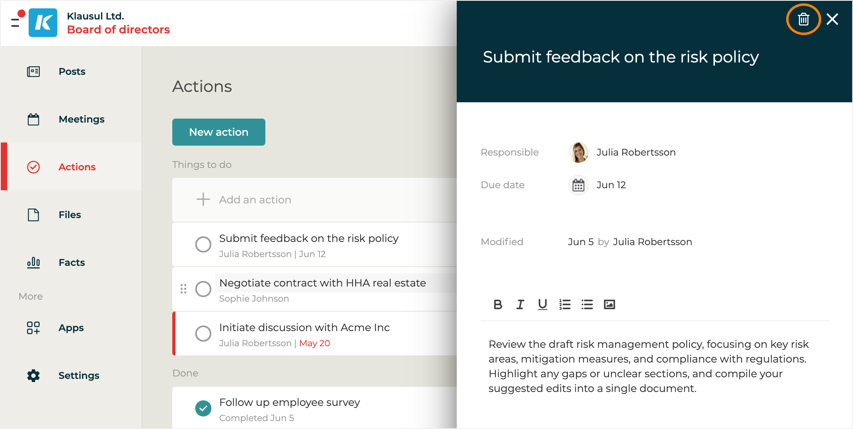Delete action using the trash icon

(x=803, y=19)
